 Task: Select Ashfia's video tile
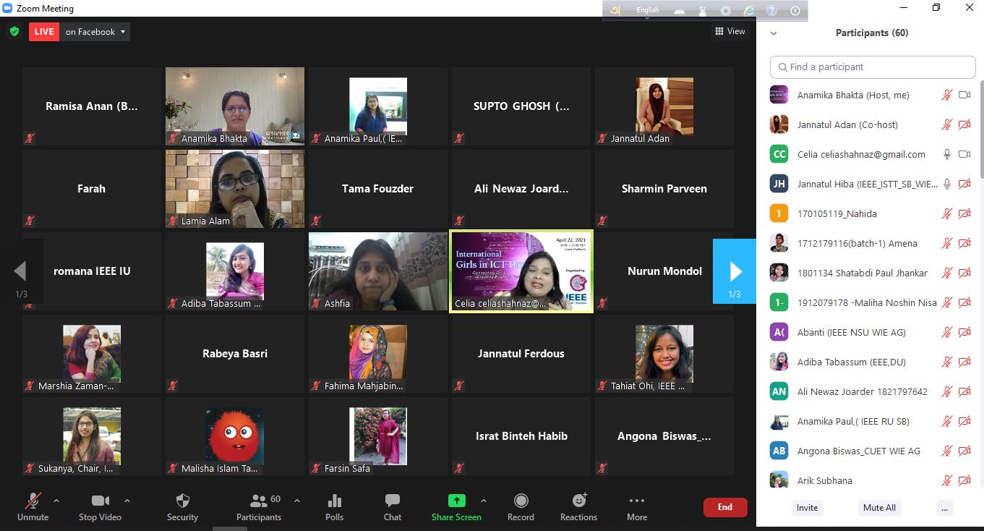(x=378, y=271)
